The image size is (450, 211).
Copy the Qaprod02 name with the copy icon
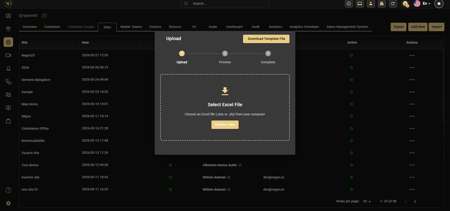pos(44,16)
